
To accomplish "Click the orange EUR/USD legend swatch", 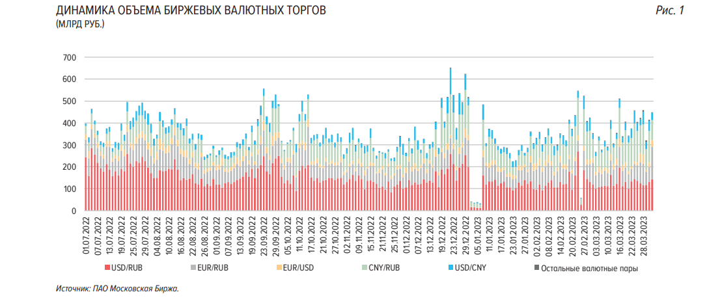I will (x=278, y=268).
